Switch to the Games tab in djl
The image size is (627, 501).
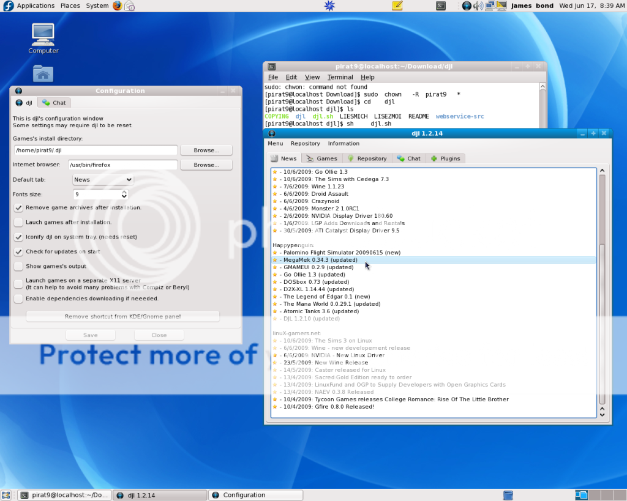click(x=321, y=158)
